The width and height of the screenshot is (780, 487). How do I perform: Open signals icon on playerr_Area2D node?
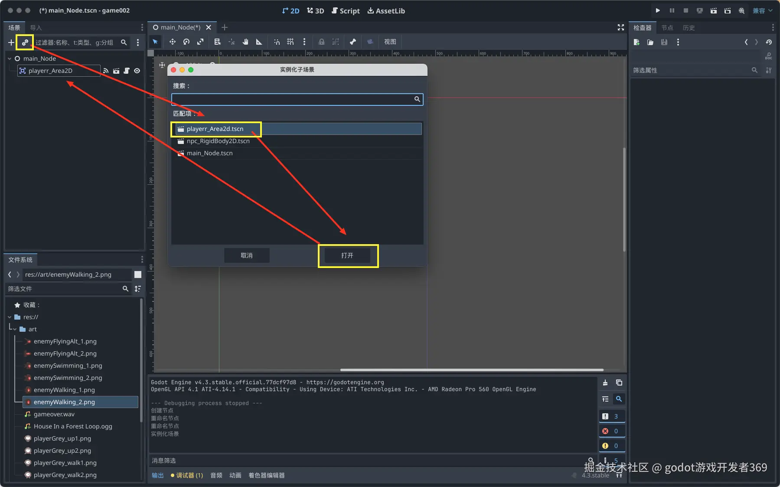[x=106, y=71]
